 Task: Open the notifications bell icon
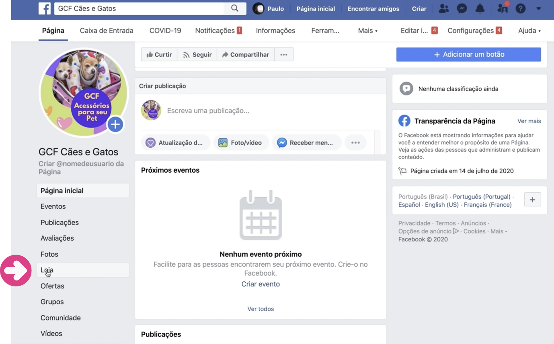click(480, 8)
